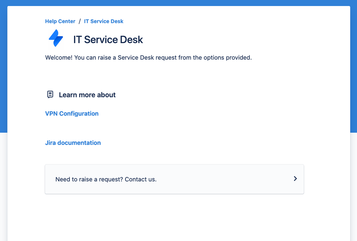Screen dimensions: 357x241
Task: Open the Help Center breadcrumb link
Action: click(60, 21)
